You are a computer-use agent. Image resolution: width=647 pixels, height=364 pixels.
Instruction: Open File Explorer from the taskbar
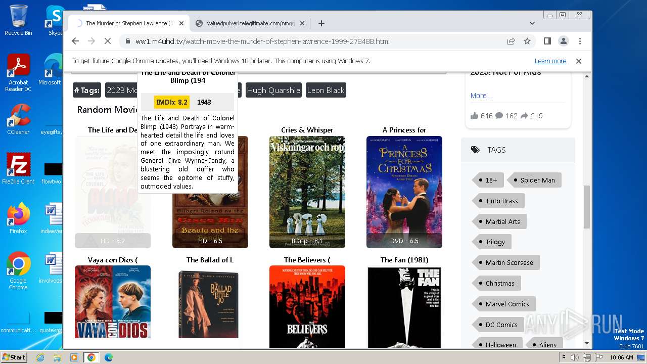point(57,357)
